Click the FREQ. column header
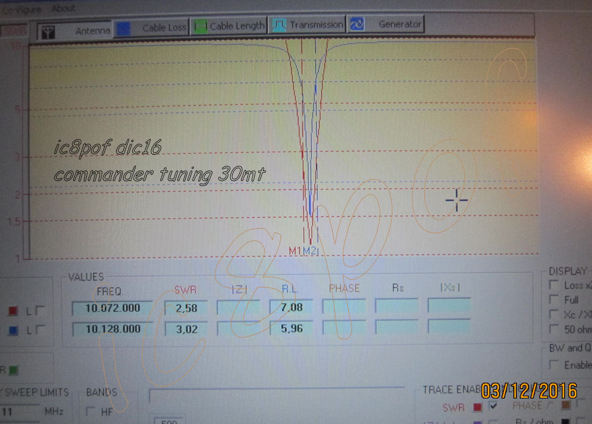This screenshot has height=424, width=592. click(x=110, y=291)
